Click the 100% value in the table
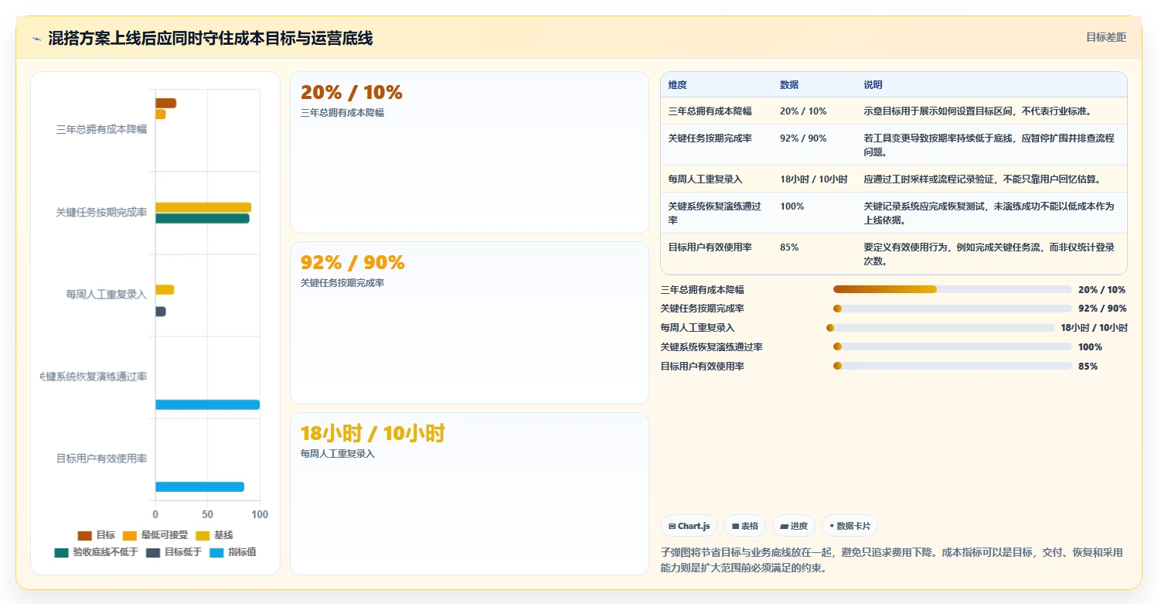 tap(792, 206)
